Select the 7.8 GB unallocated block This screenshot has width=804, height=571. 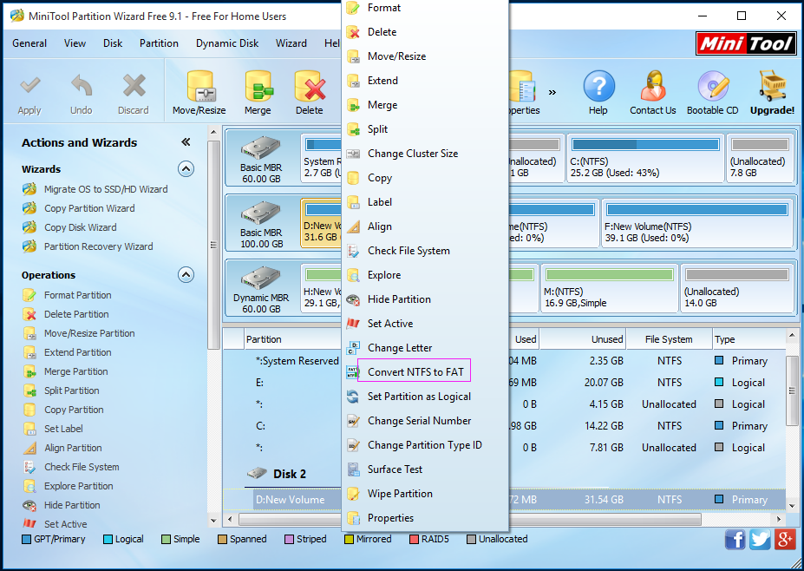click(x=760, y=159)
